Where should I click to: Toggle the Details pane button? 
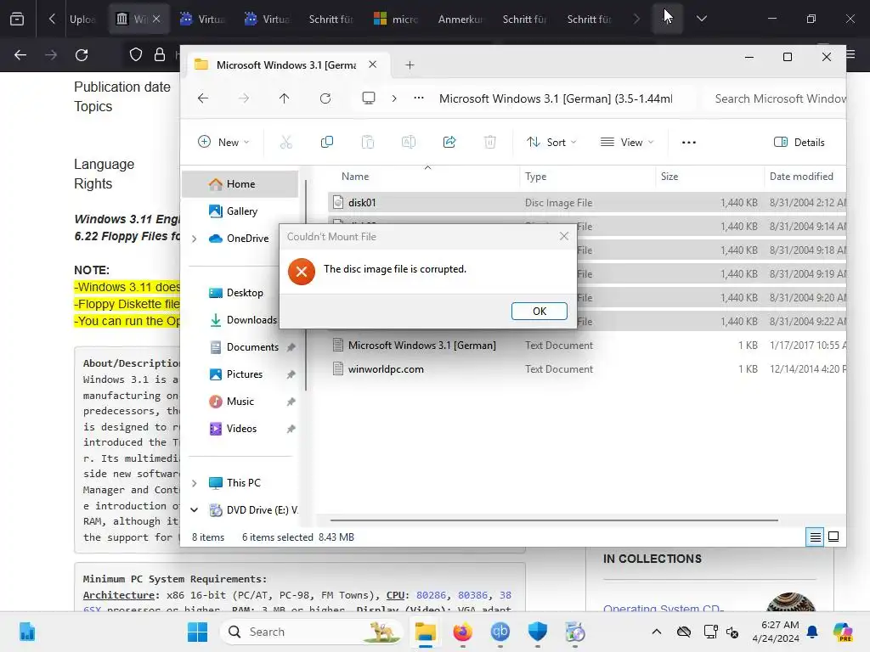pos(799,142)
